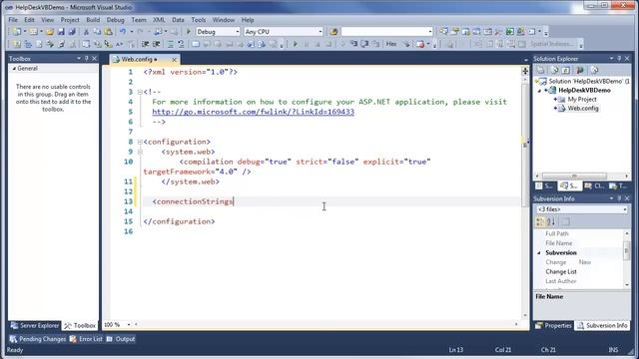Open the Team menu
Screen dimensions: 639x359
[x=139, y=20]
